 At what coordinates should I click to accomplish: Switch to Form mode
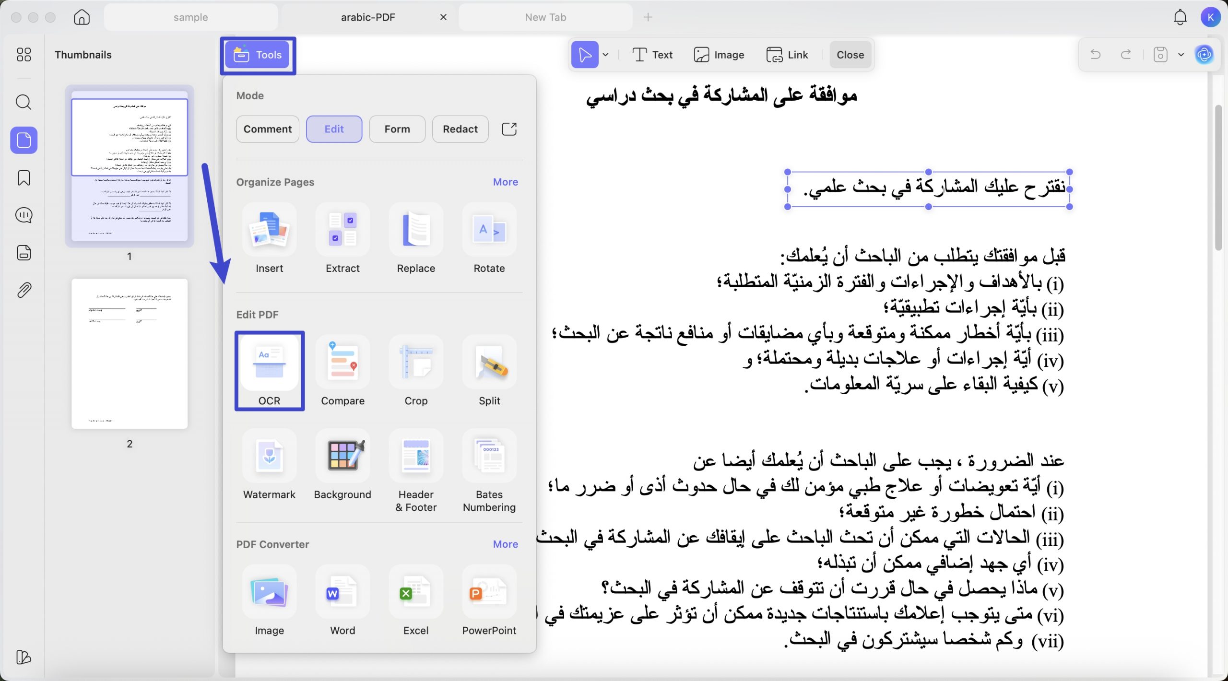(397, 129)
